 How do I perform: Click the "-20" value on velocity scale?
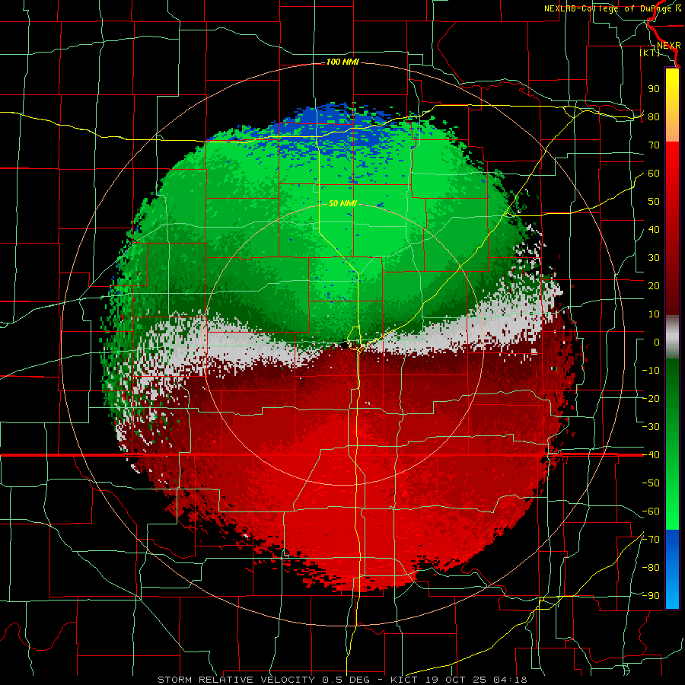point(651,399)
